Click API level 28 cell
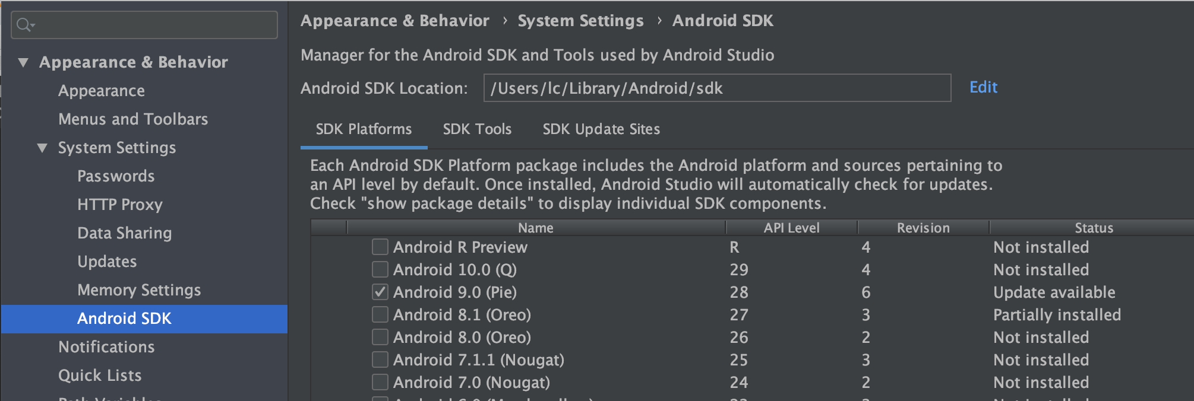The height and width of the screenshot is (401, 1194). [739, 292]
